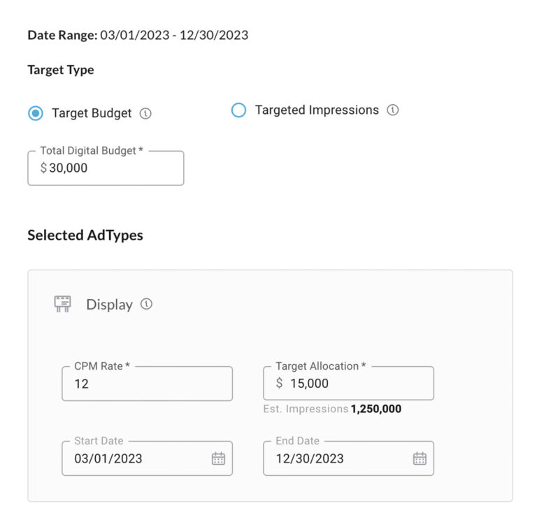This screenshot has height=522, width=537.
Task: Click the End Date text 12/30/2023
Action: click(310, 458)
